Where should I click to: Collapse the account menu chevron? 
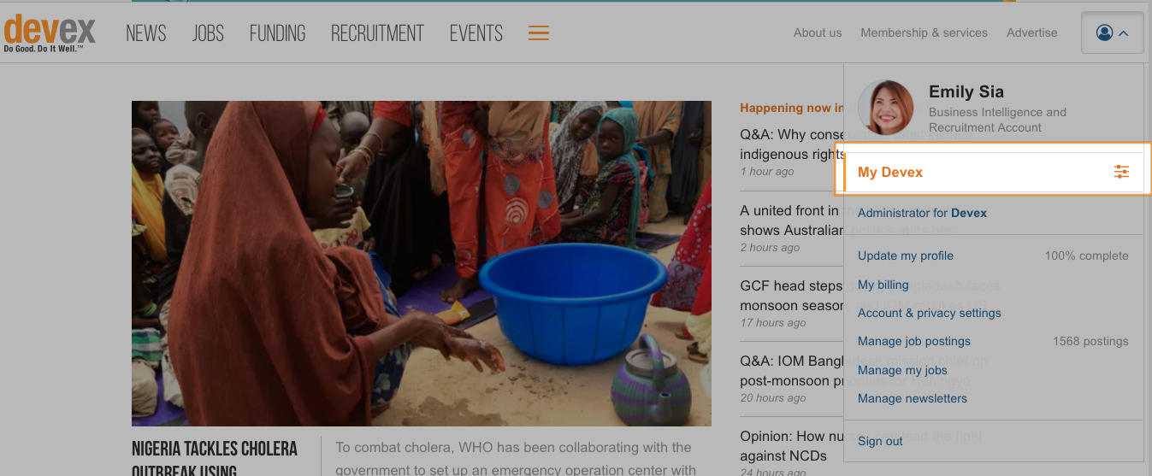(x=1124, y=33)
